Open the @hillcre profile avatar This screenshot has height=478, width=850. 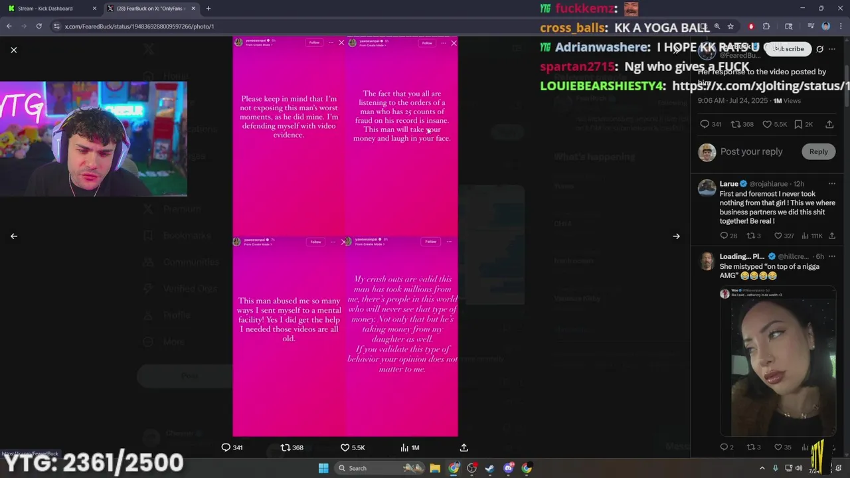point(707,260)
